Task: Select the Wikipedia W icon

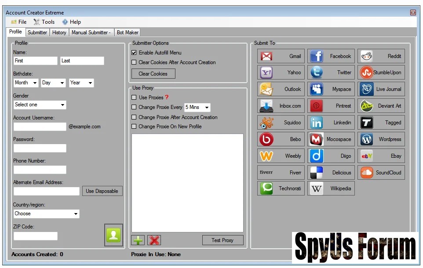Action: click(317, 188)
